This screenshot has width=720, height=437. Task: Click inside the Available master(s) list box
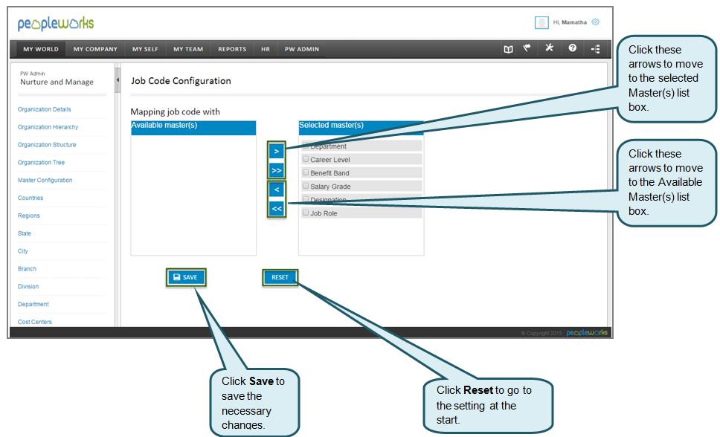pyautogui.click(x=193, y=195)
